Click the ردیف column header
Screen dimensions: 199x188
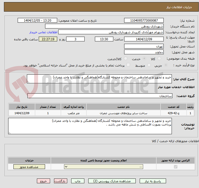(x=190, y=107)
